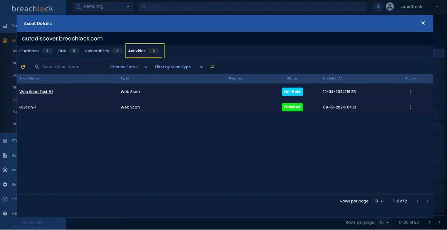Click the autodiscover.breachlock.com asset title
447x230 pixels.
pos(62,38)
